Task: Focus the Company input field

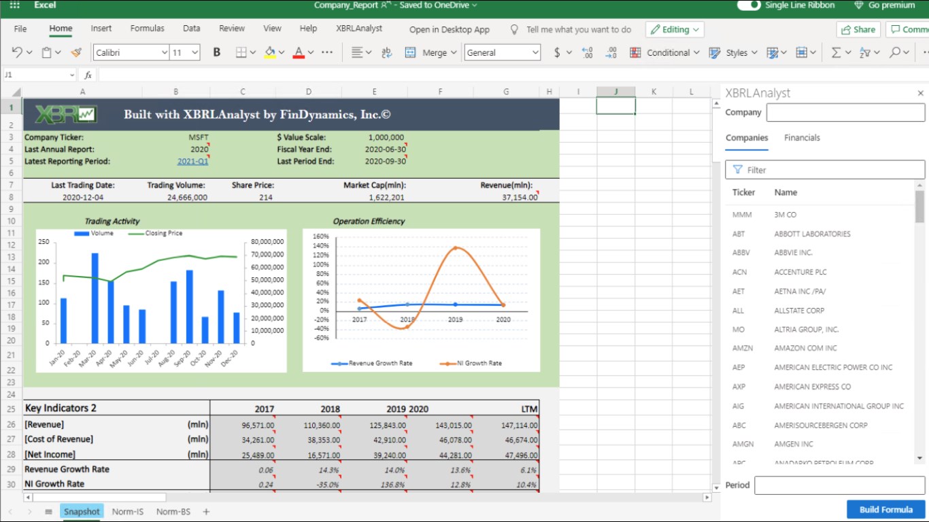Action: pos(846,112)
